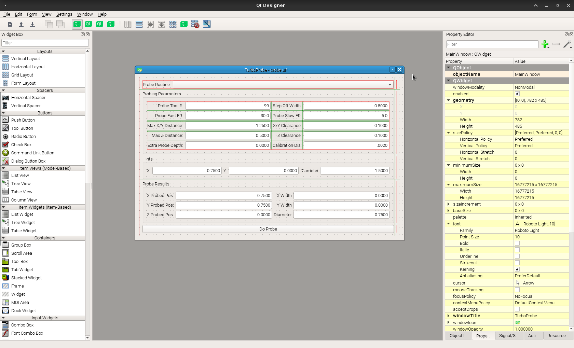The image size is (574, 348).
Task: Click the Adjust Size toolbar icon
Action: pyautogui.click(x=207, y=24)
